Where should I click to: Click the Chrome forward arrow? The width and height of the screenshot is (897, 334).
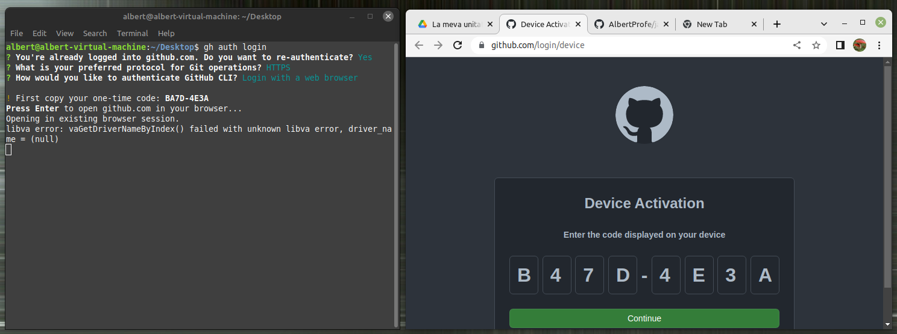coord(438,45)
